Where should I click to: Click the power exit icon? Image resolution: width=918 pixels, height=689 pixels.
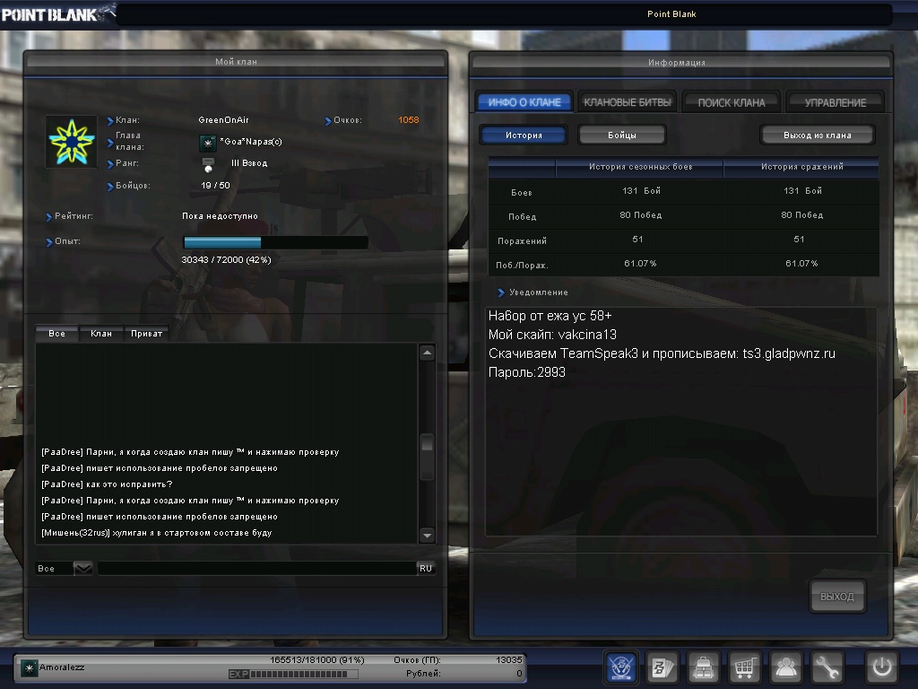click(x=881, y=667)
